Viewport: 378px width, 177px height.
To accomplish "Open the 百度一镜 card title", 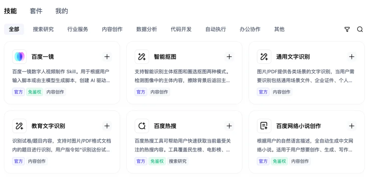I will pos(43,57).
